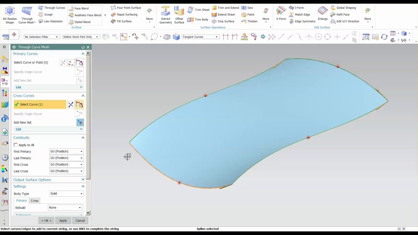Choose the Edge Symmetry command
The image size is (418, 235).
click(302, 22)
